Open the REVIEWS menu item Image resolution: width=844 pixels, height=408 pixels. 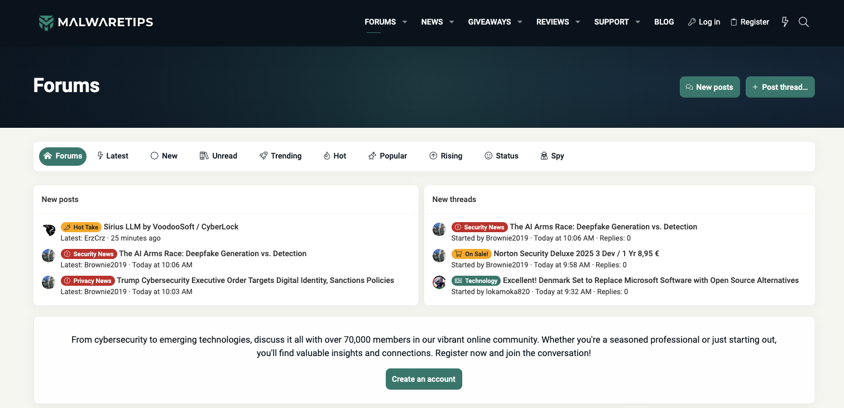tap(553, 22)
